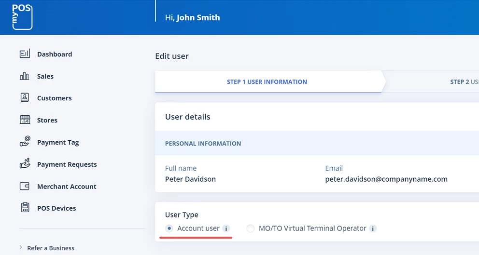
Task: Click info icon next to Account user
Action: click(x=226, y=228)
